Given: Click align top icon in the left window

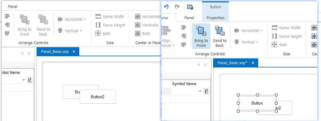Looking at the screenshot, I should click(x=7, y=33).
